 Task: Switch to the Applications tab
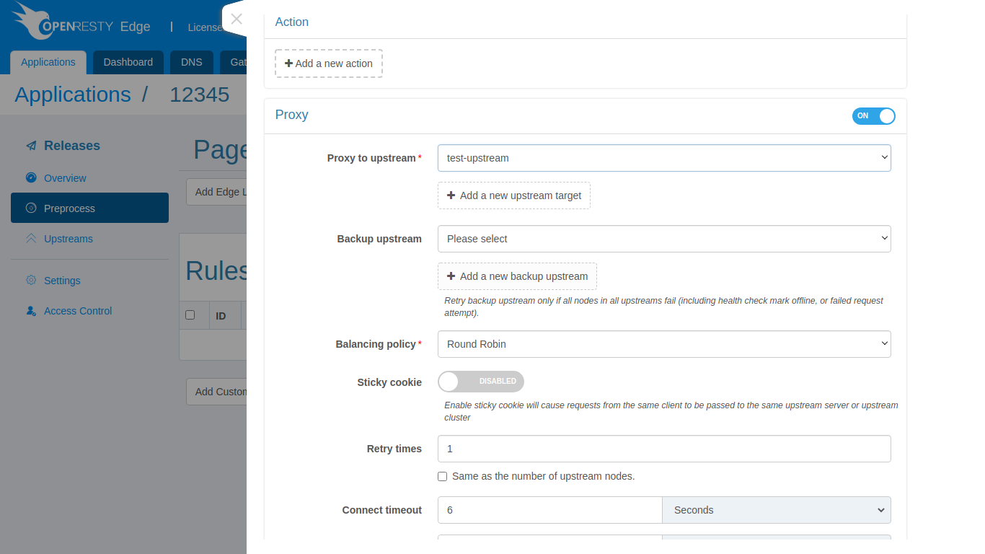pos(48,62)
